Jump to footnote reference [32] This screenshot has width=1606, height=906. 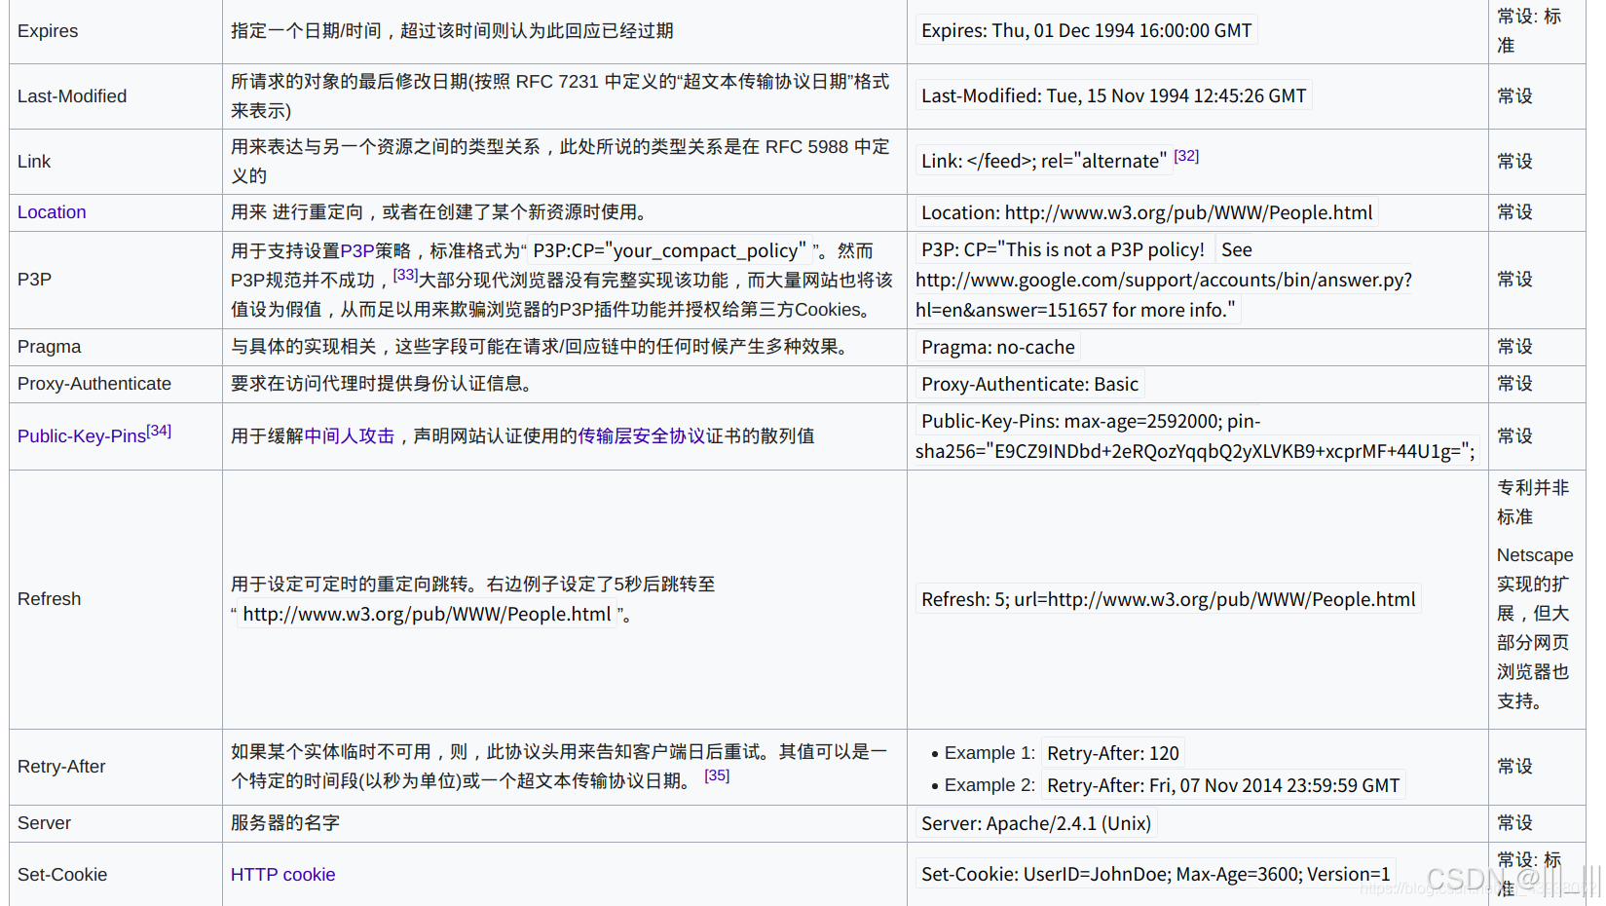click(x=1186, y=156)
